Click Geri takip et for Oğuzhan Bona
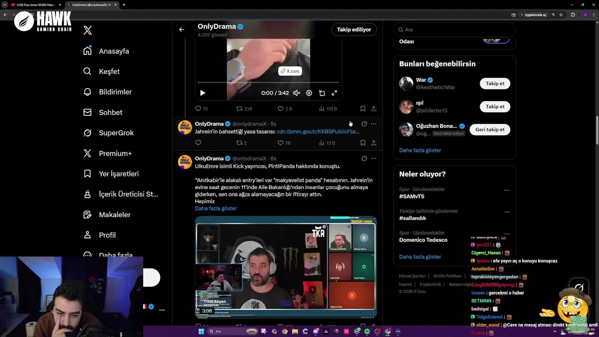 [489, 130]
